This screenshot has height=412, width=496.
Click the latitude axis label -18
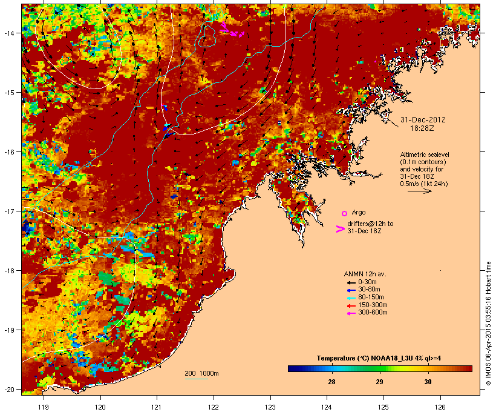[9, 271]
